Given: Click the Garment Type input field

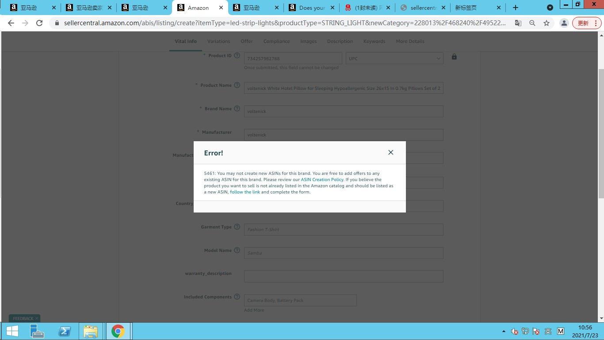Looking at the screenshot, I should point(344,229).
